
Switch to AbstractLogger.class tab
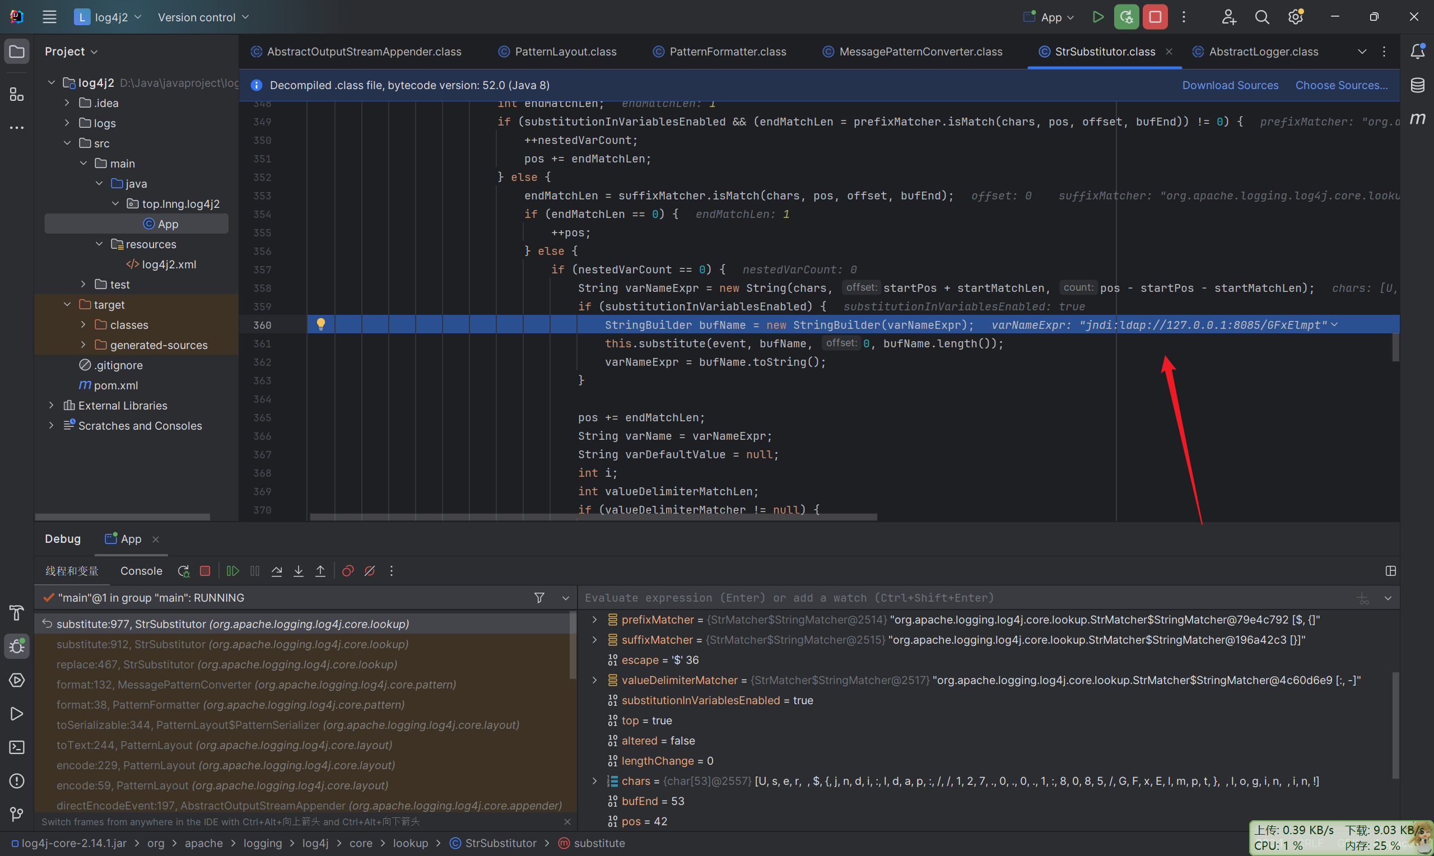[1255, 52]
